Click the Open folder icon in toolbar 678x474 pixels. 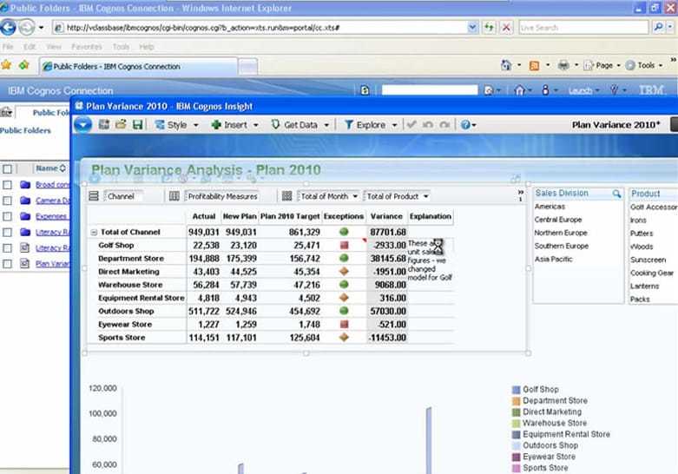pos(121,124)
